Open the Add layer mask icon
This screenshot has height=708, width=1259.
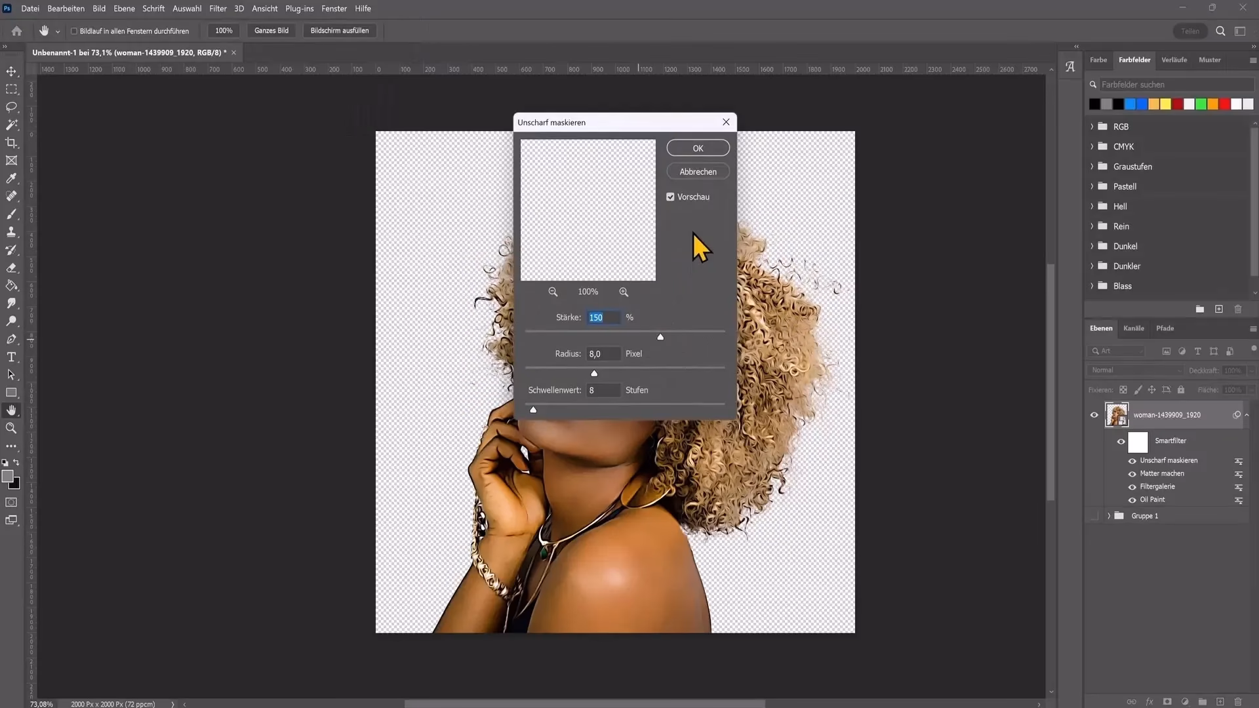pos(1167,701)
